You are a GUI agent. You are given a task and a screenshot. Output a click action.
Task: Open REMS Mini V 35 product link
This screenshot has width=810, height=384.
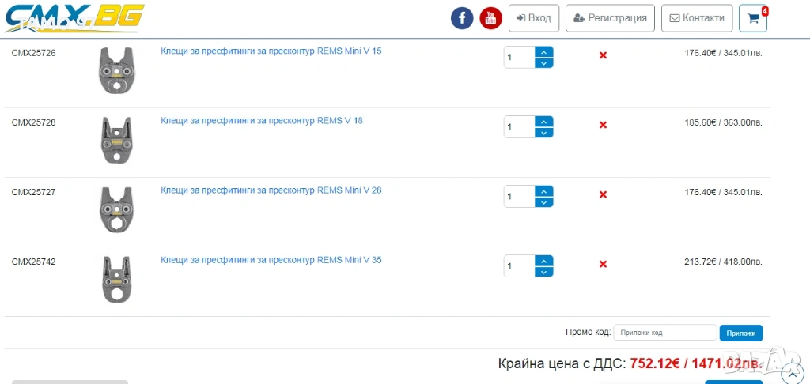point(271,260)
